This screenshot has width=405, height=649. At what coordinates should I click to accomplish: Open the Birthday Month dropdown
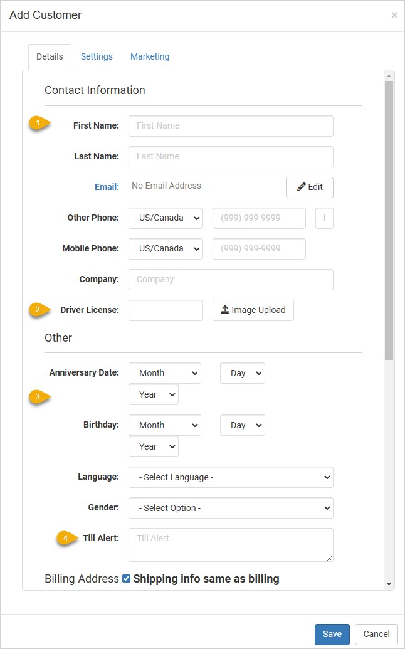coord(165,425)
